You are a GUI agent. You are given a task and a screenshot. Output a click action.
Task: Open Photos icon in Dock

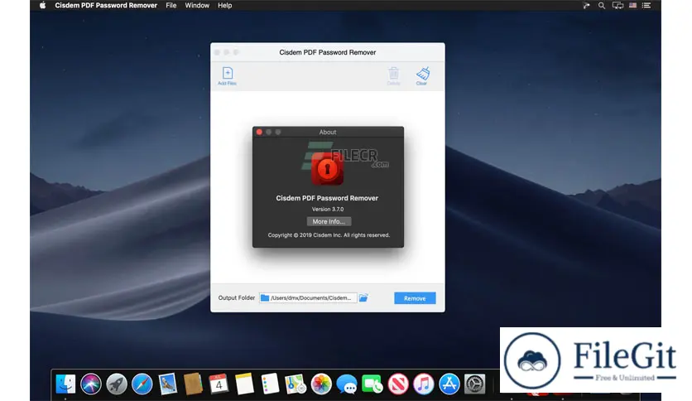[321, 384]
